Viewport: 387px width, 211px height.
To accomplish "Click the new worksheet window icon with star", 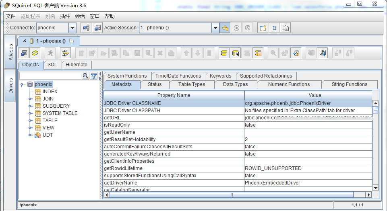I will click(x=263, y=28).
